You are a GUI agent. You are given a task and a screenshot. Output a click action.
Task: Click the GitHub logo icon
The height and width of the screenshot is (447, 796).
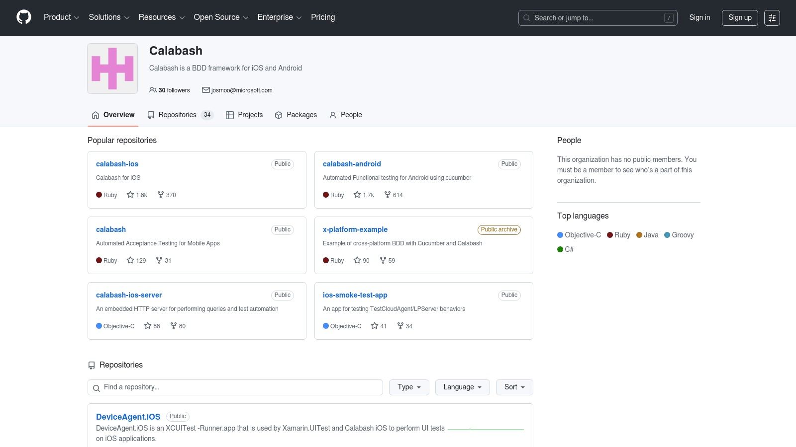pyautogui.click(x=24, y=17)
